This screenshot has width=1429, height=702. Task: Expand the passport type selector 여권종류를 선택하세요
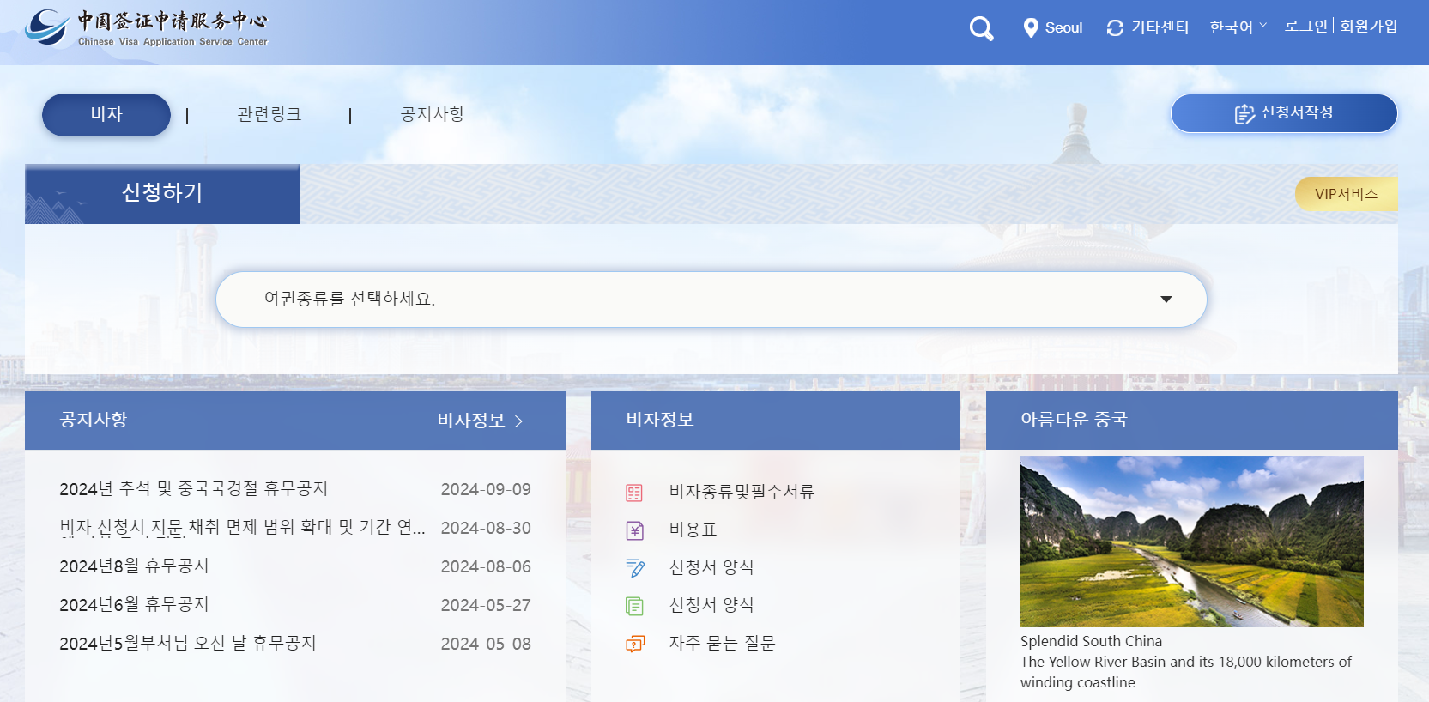[711, 300]
